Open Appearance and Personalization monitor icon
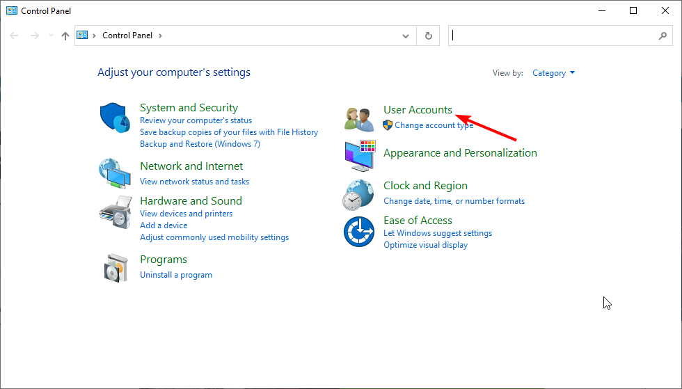 360,156
